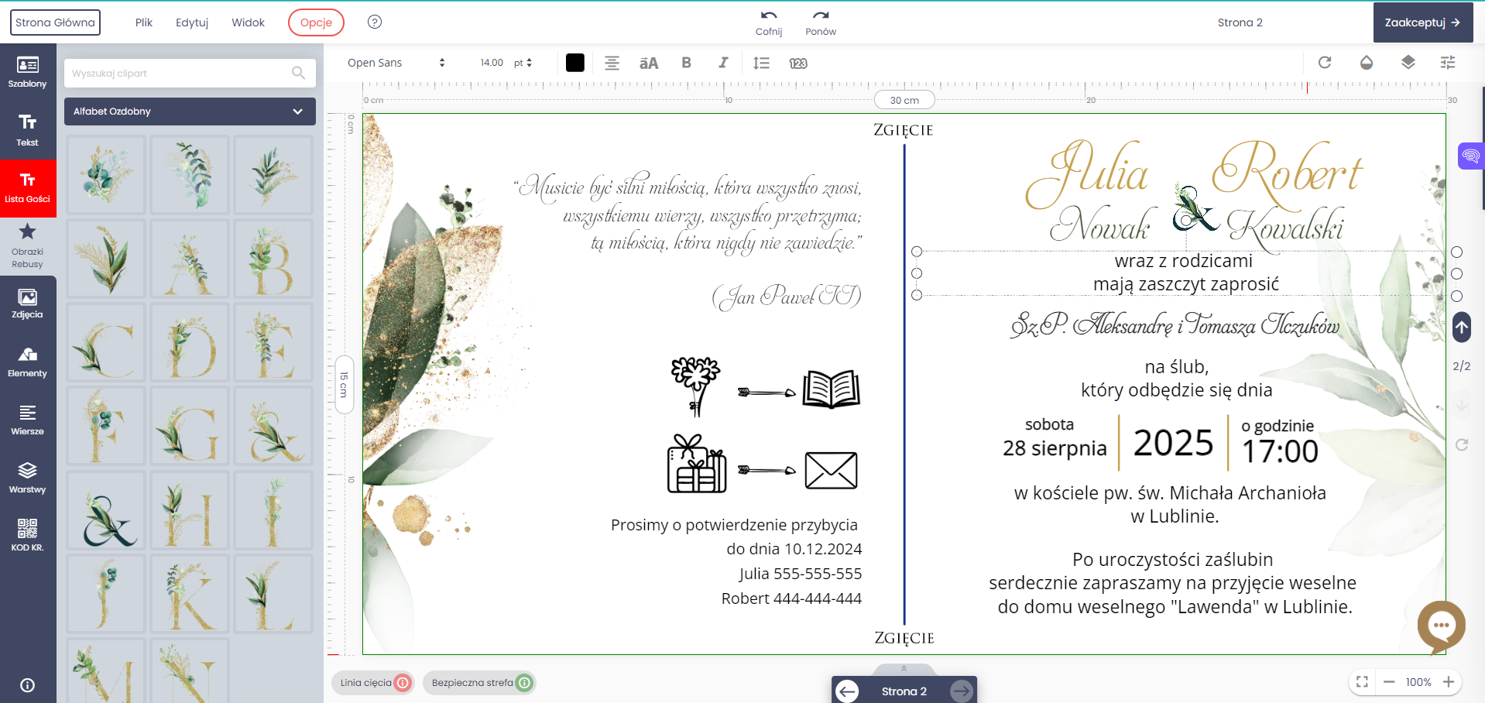Toggle italic text formatting
The image size is (1485, 703).
tap(723, 63)
